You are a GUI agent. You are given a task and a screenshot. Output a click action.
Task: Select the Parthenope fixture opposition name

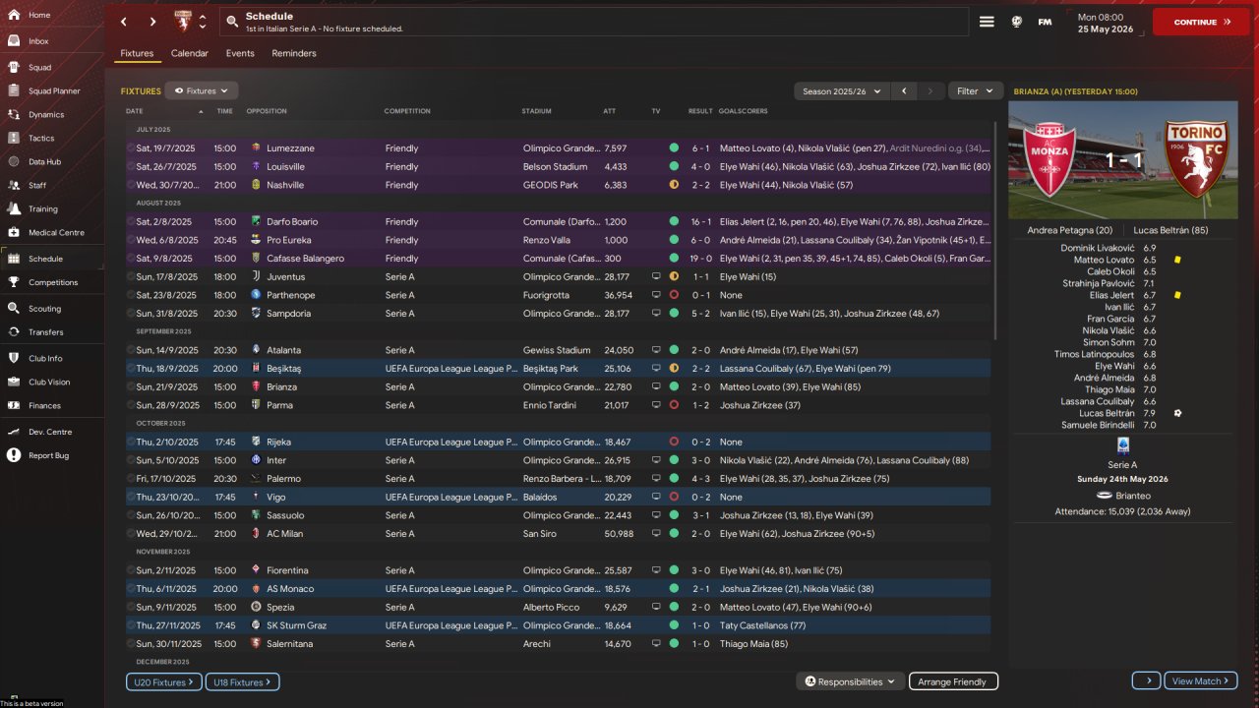[291, 295]
